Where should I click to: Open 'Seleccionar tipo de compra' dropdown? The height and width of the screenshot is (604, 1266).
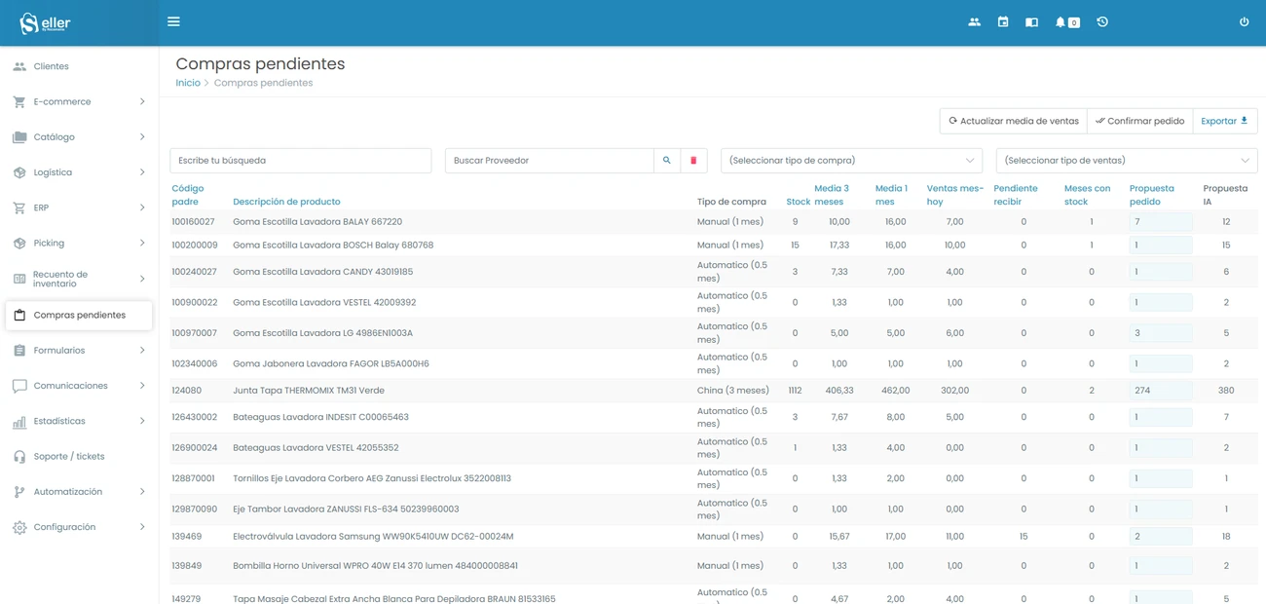pyautogui.click(x=851, y=161)
